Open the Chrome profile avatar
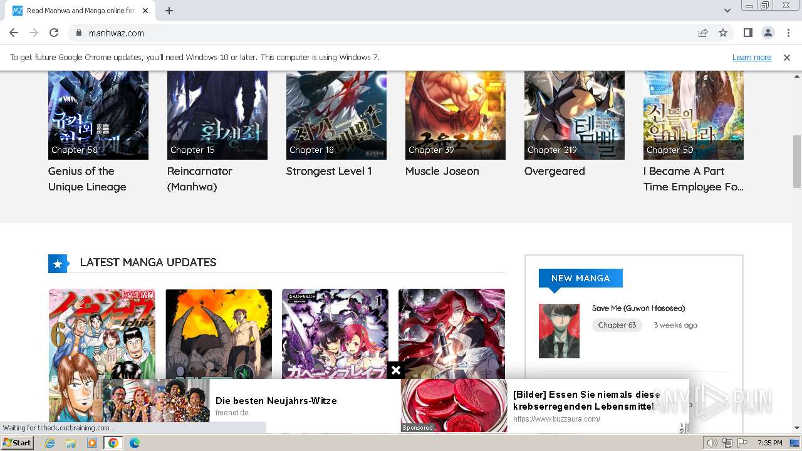The width and height of the screenshot is (802, 451). coord(768,33)
